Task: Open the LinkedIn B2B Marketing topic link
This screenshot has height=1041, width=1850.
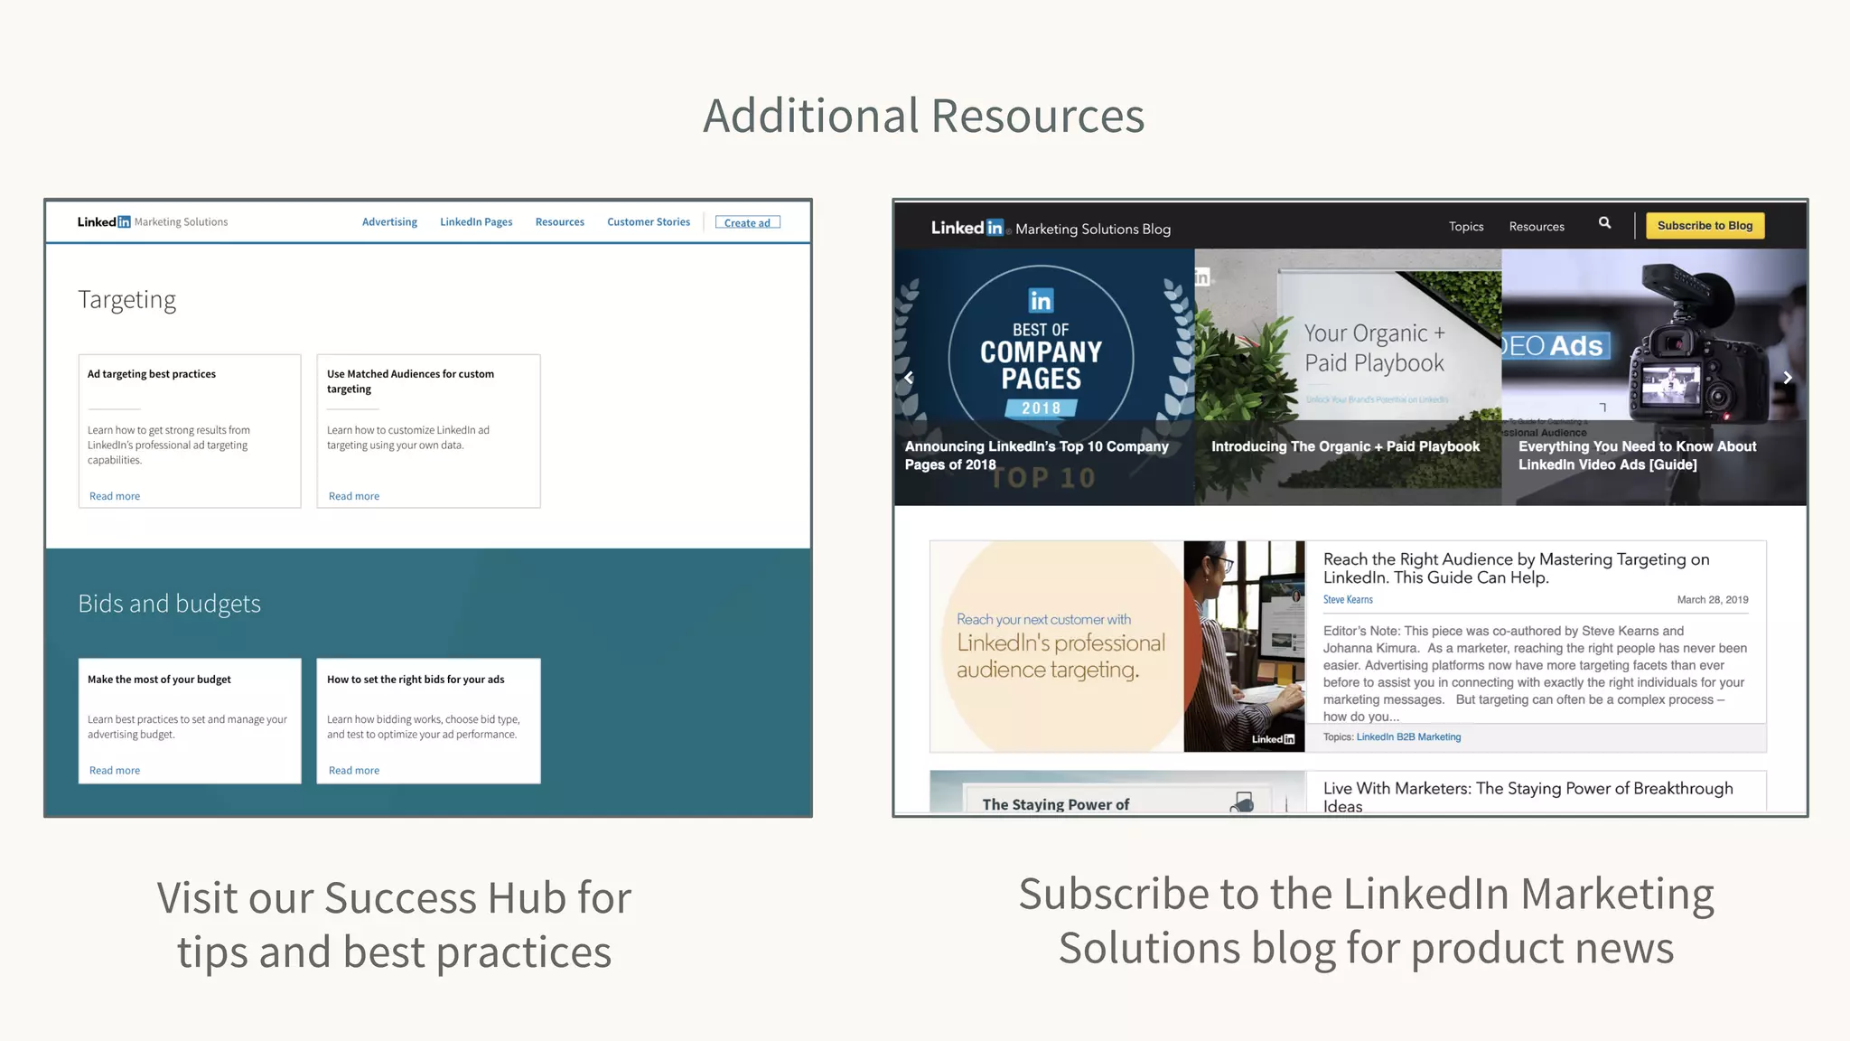Action: pos(1408,737)
